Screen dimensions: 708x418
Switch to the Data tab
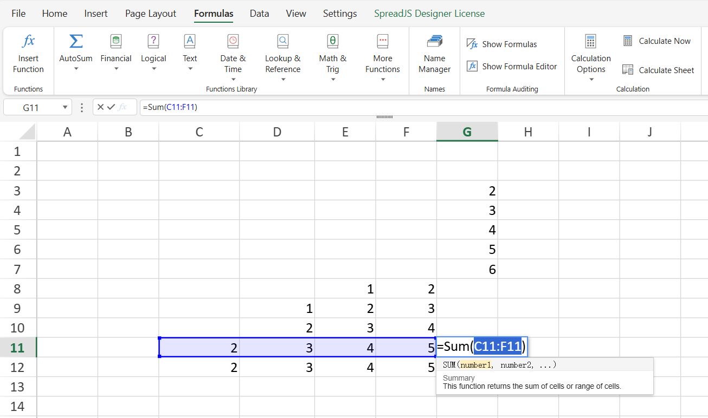tap(260, 14)
